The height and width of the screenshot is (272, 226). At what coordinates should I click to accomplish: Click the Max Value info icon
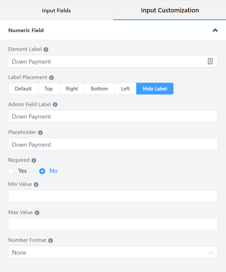point(37,212)
